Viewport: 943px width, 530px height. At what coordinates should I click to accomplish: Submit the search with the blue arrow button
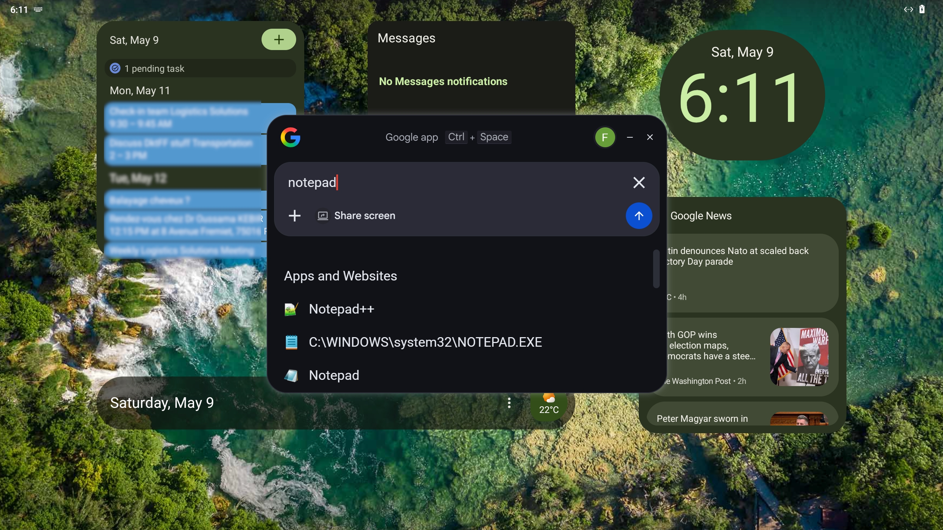coord(639,216)
